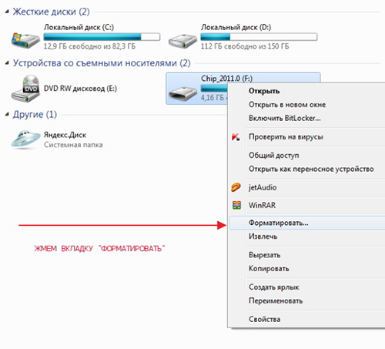
Task: Click the Kaspersky icon next to Проверить на вирусы
Action: [236, 136]
